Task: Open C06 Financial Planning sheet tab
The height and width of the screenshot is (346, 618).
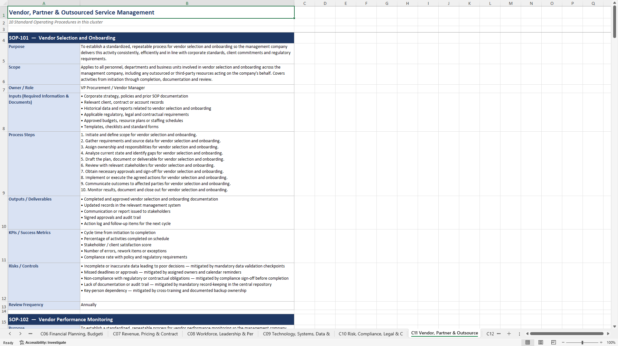Action: (x=71, y=334)
